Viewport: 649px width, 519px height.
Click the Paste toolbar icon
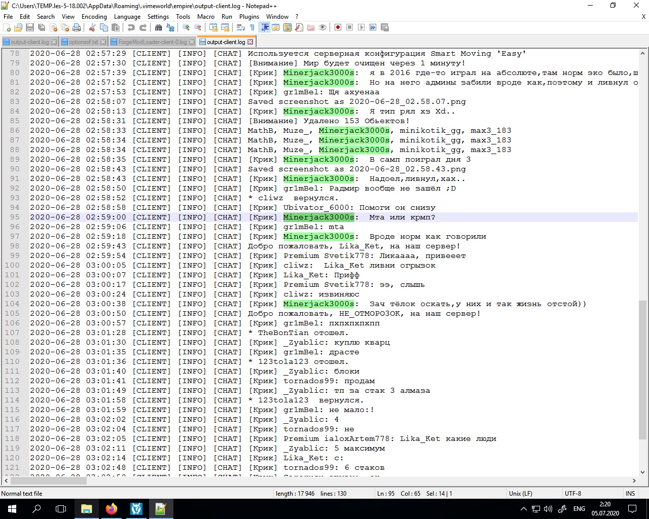(116, 27)
